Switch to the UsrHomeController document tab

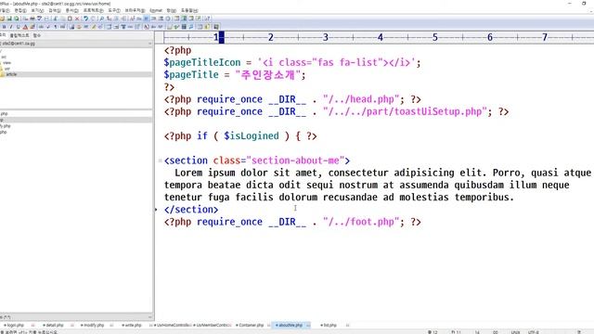[173, 326]
